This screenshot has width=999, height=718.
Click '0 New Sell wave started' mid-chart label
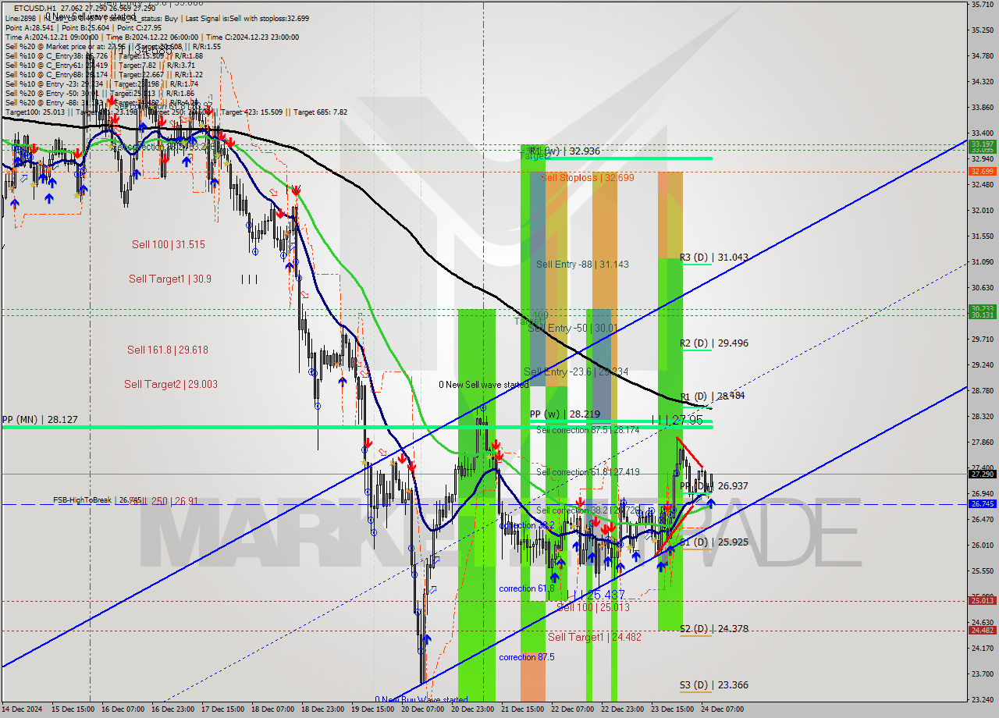click(484, 384)
